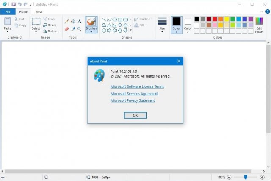The height and width of the screenshot is (181, 271).
Task: Click the Cut command
Action: coord(19,19)
